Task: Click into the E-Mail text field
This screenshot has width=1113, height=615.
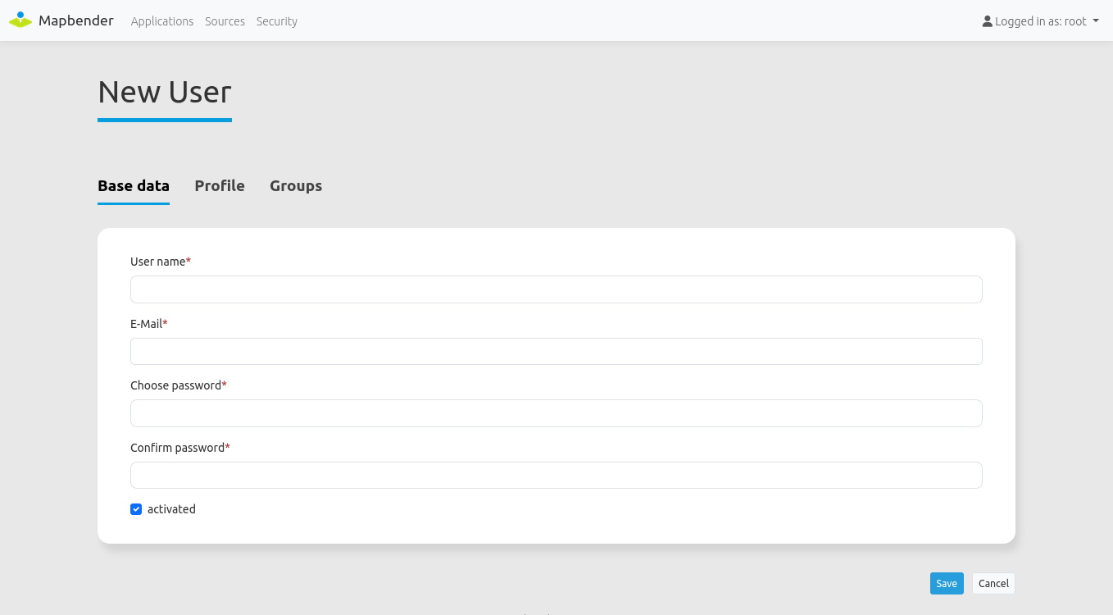Action: click(x=556, y=351)
